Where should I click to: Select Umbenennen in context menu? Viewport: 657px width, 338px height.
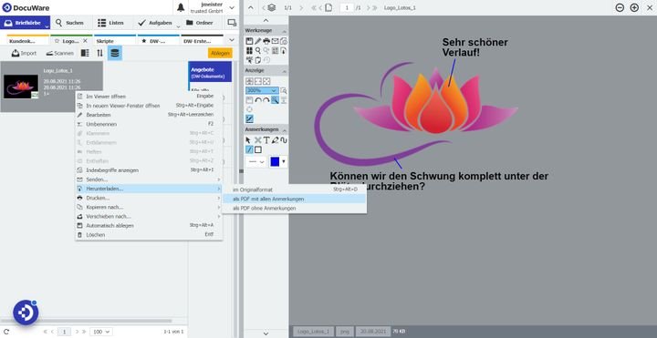(x=149, y=124)
